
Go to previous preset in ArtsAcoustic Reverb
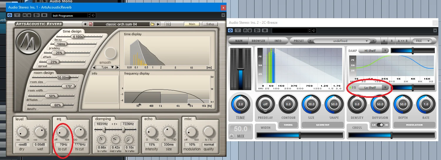click(x=85, y=24)
